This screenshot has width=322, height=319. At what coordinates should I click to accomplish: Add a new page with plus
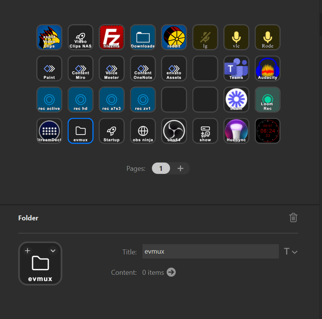[x=180, y=169]
